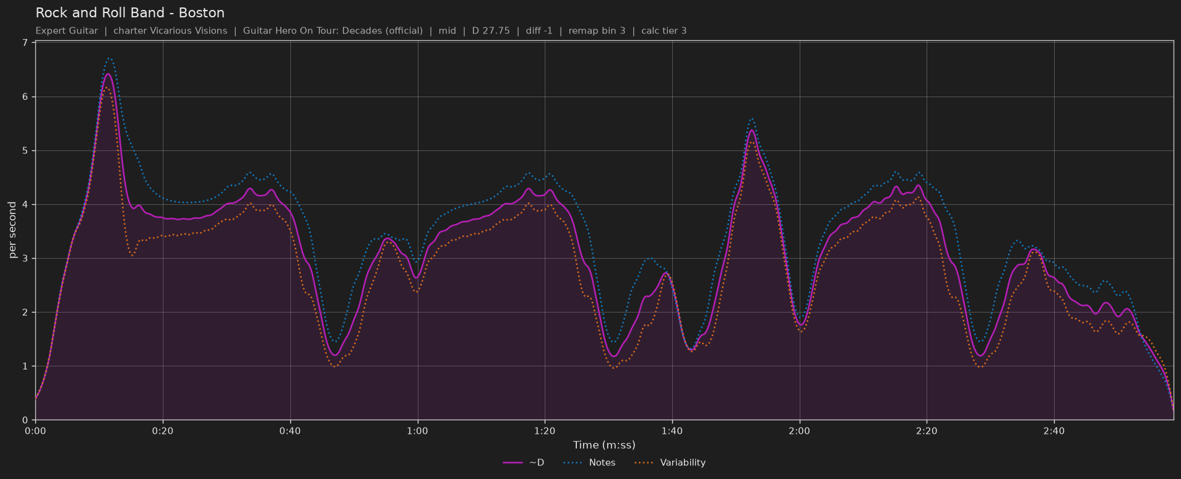Click the 'diff -1' text in subtitle

pos(539,30)
